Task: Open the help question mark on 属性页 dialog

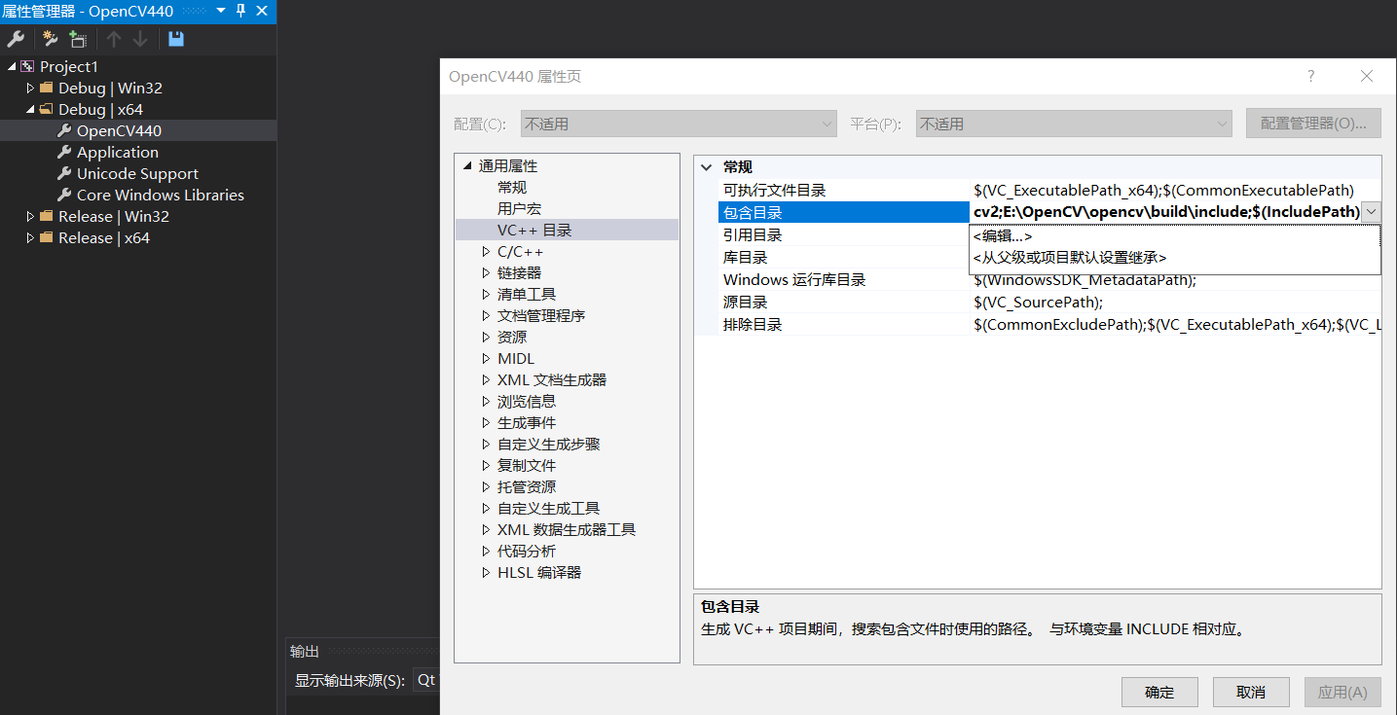Action: click(1310, 76)
